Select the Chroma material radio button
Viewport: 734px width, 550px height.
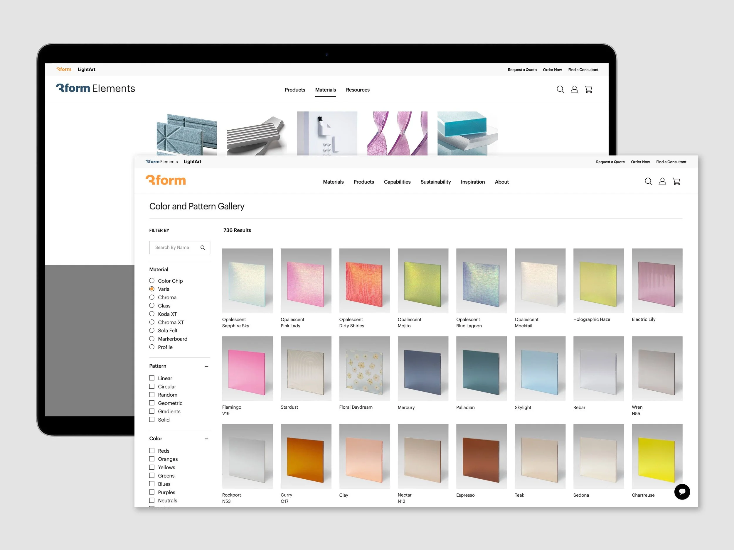tap(152, 297)
